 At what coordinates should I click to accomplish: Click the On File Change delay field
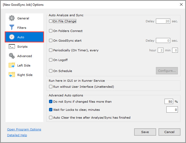163,21
